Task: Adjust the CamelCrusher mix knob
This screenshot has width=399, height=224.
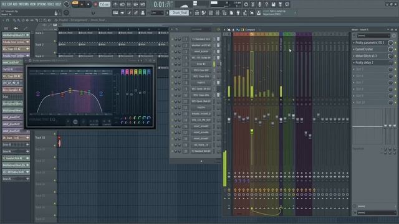Action: (390, 49)
